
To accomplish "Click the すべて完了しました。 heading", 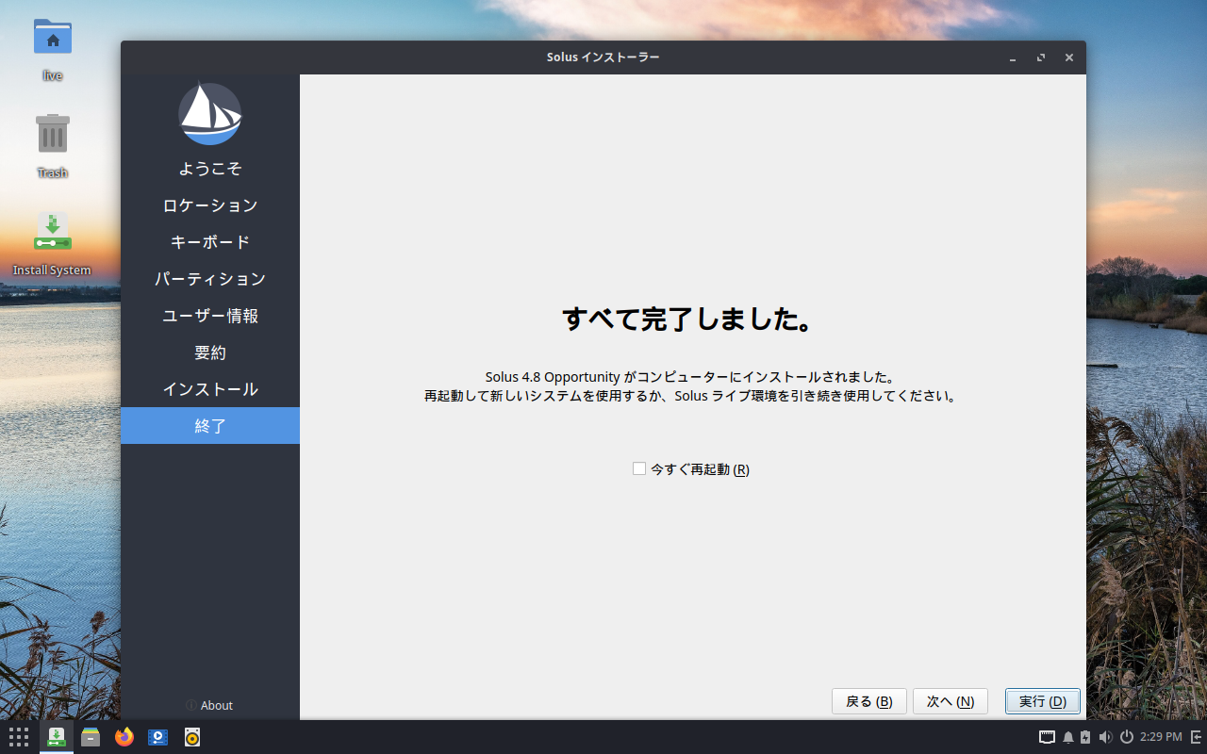I will click(687, 320).
